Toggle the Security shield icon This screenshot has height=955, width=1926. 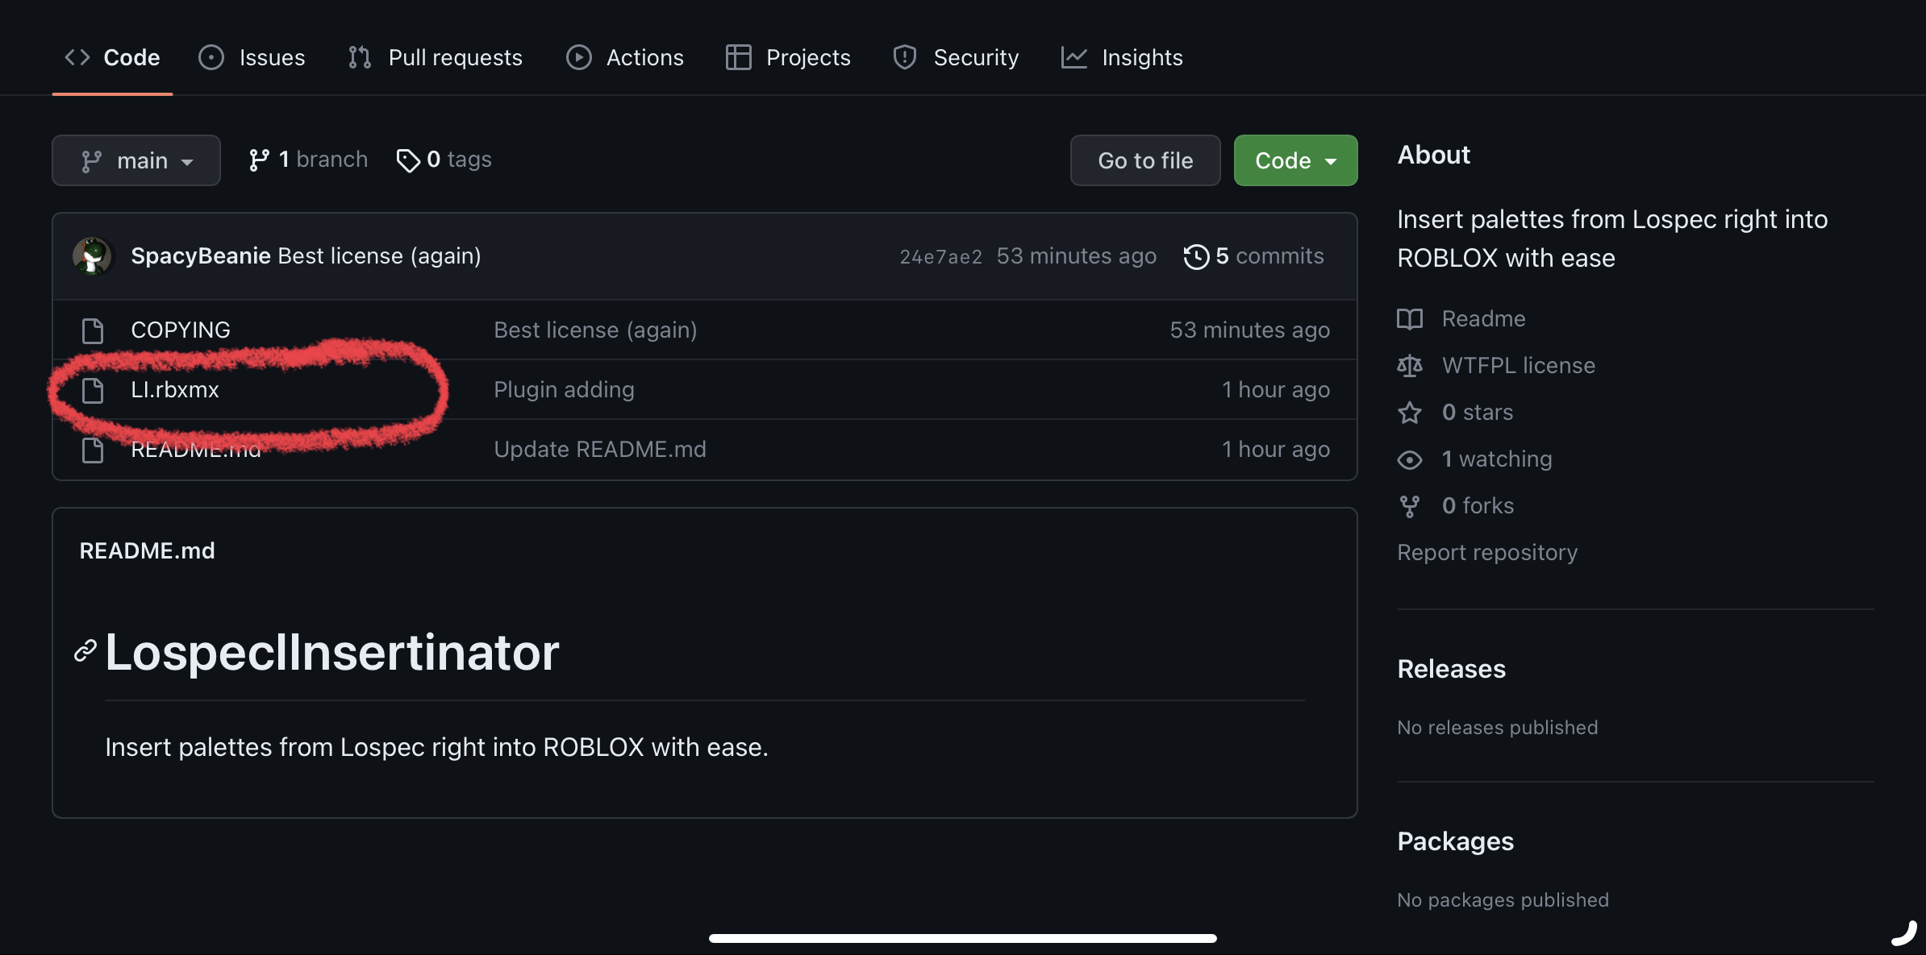tap(905, 57)
